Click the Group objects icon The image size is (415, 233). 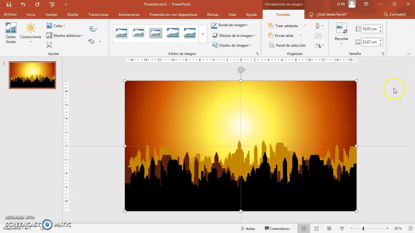(x=319, y=36)
